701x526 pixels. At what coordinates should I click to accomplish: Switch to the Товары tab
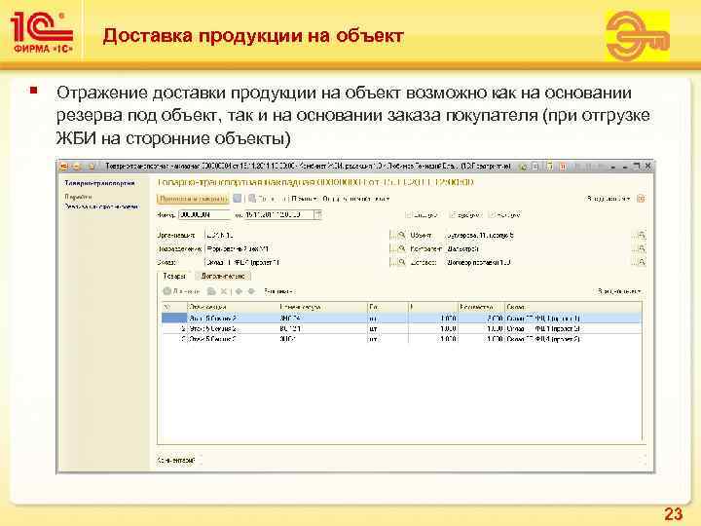174,276
